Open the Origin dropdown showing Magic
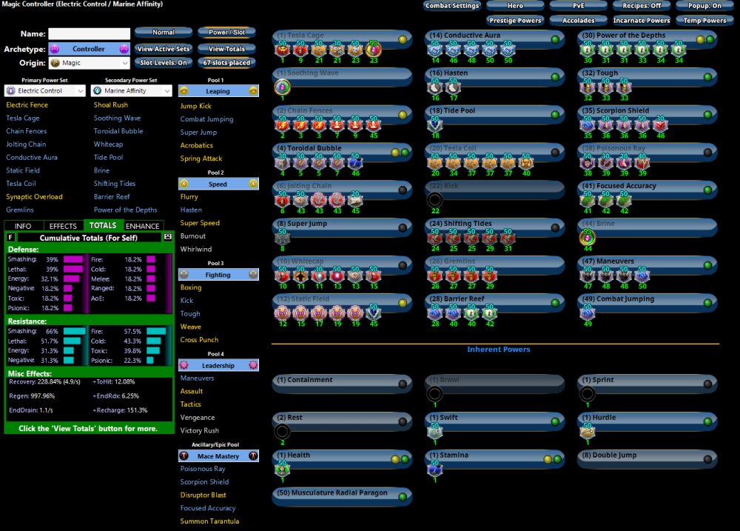The height and width of the screenshot is (531, 740). click(87, 63)
